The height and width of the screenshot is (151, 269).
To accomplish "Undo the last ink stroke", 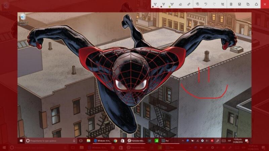I will [206, 4].
